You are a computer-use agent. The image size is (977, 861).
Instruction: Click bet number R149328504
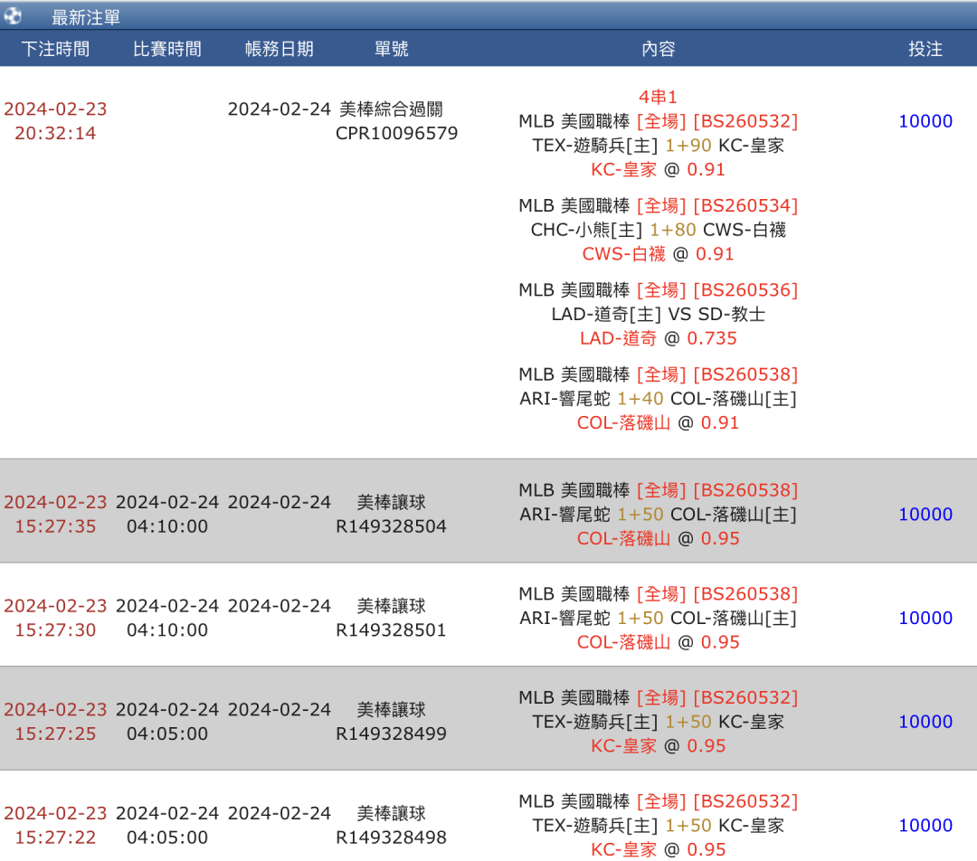[x=392, y=526]
